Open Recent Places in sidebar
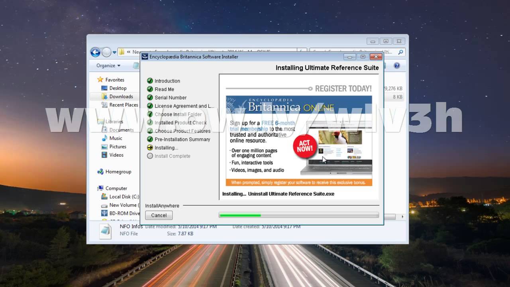 [124, 105]
